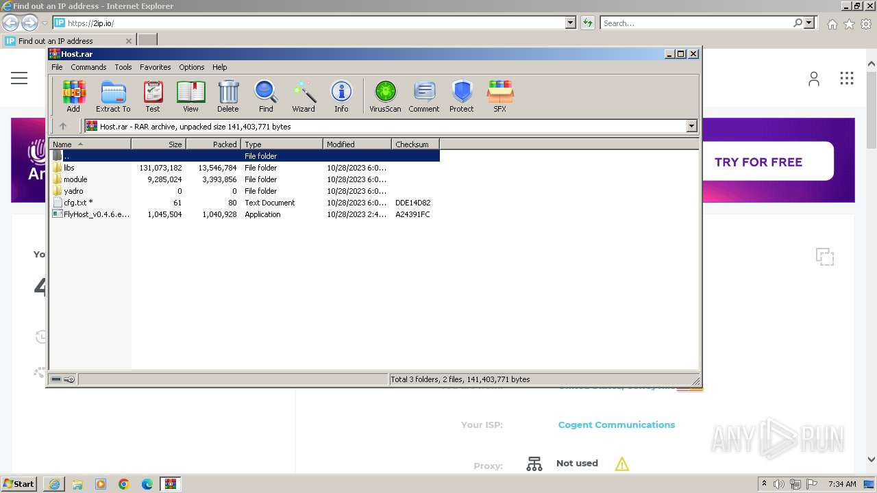Select the parent folder '..' row
Screen dimensions: 877x493
[x=244, y=156]
